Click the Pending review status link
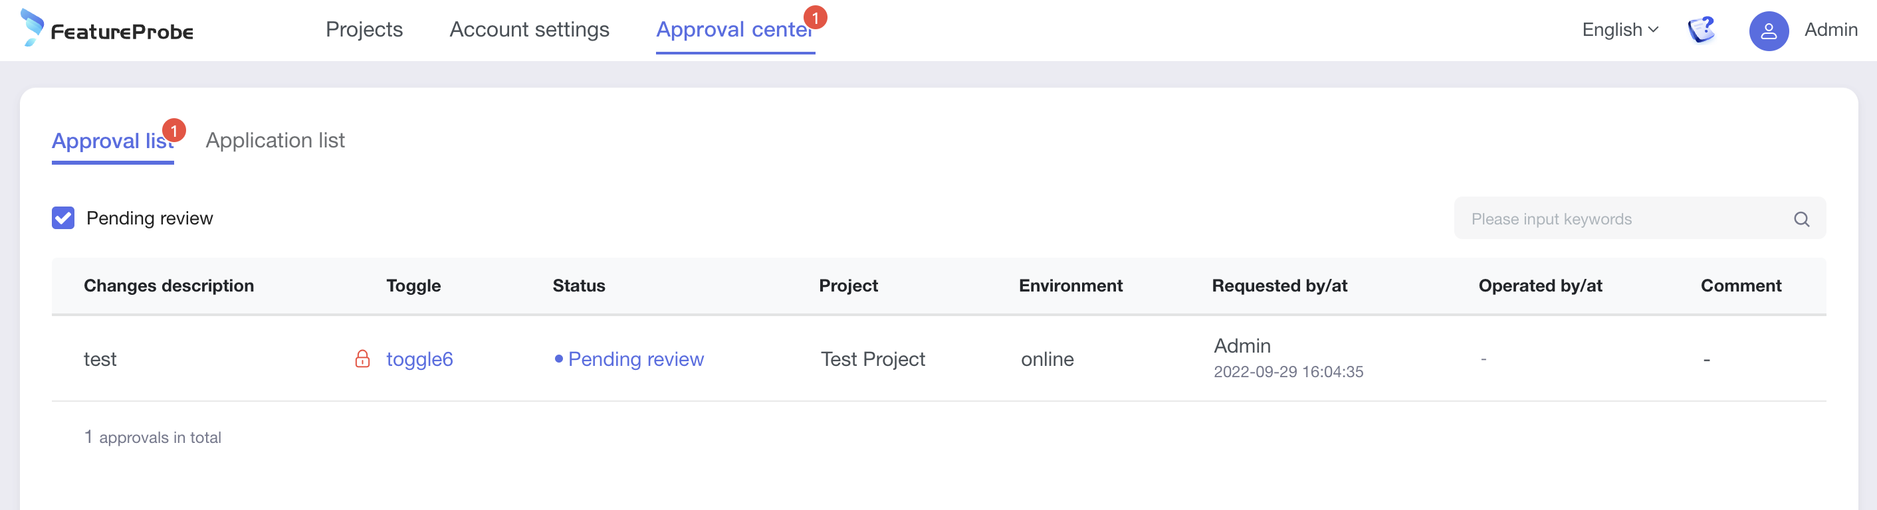 coord(635,359)
